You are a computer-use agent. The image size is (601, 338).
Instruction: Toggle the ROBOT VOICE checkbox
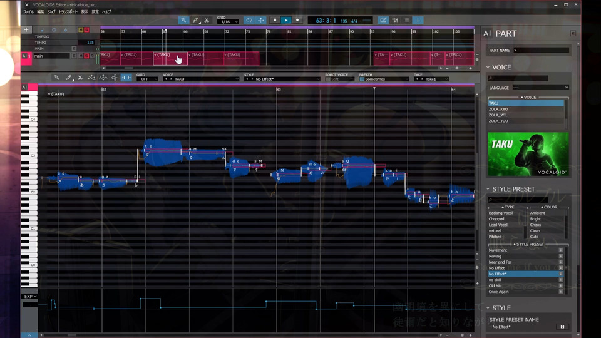click(x=327, y=79)
